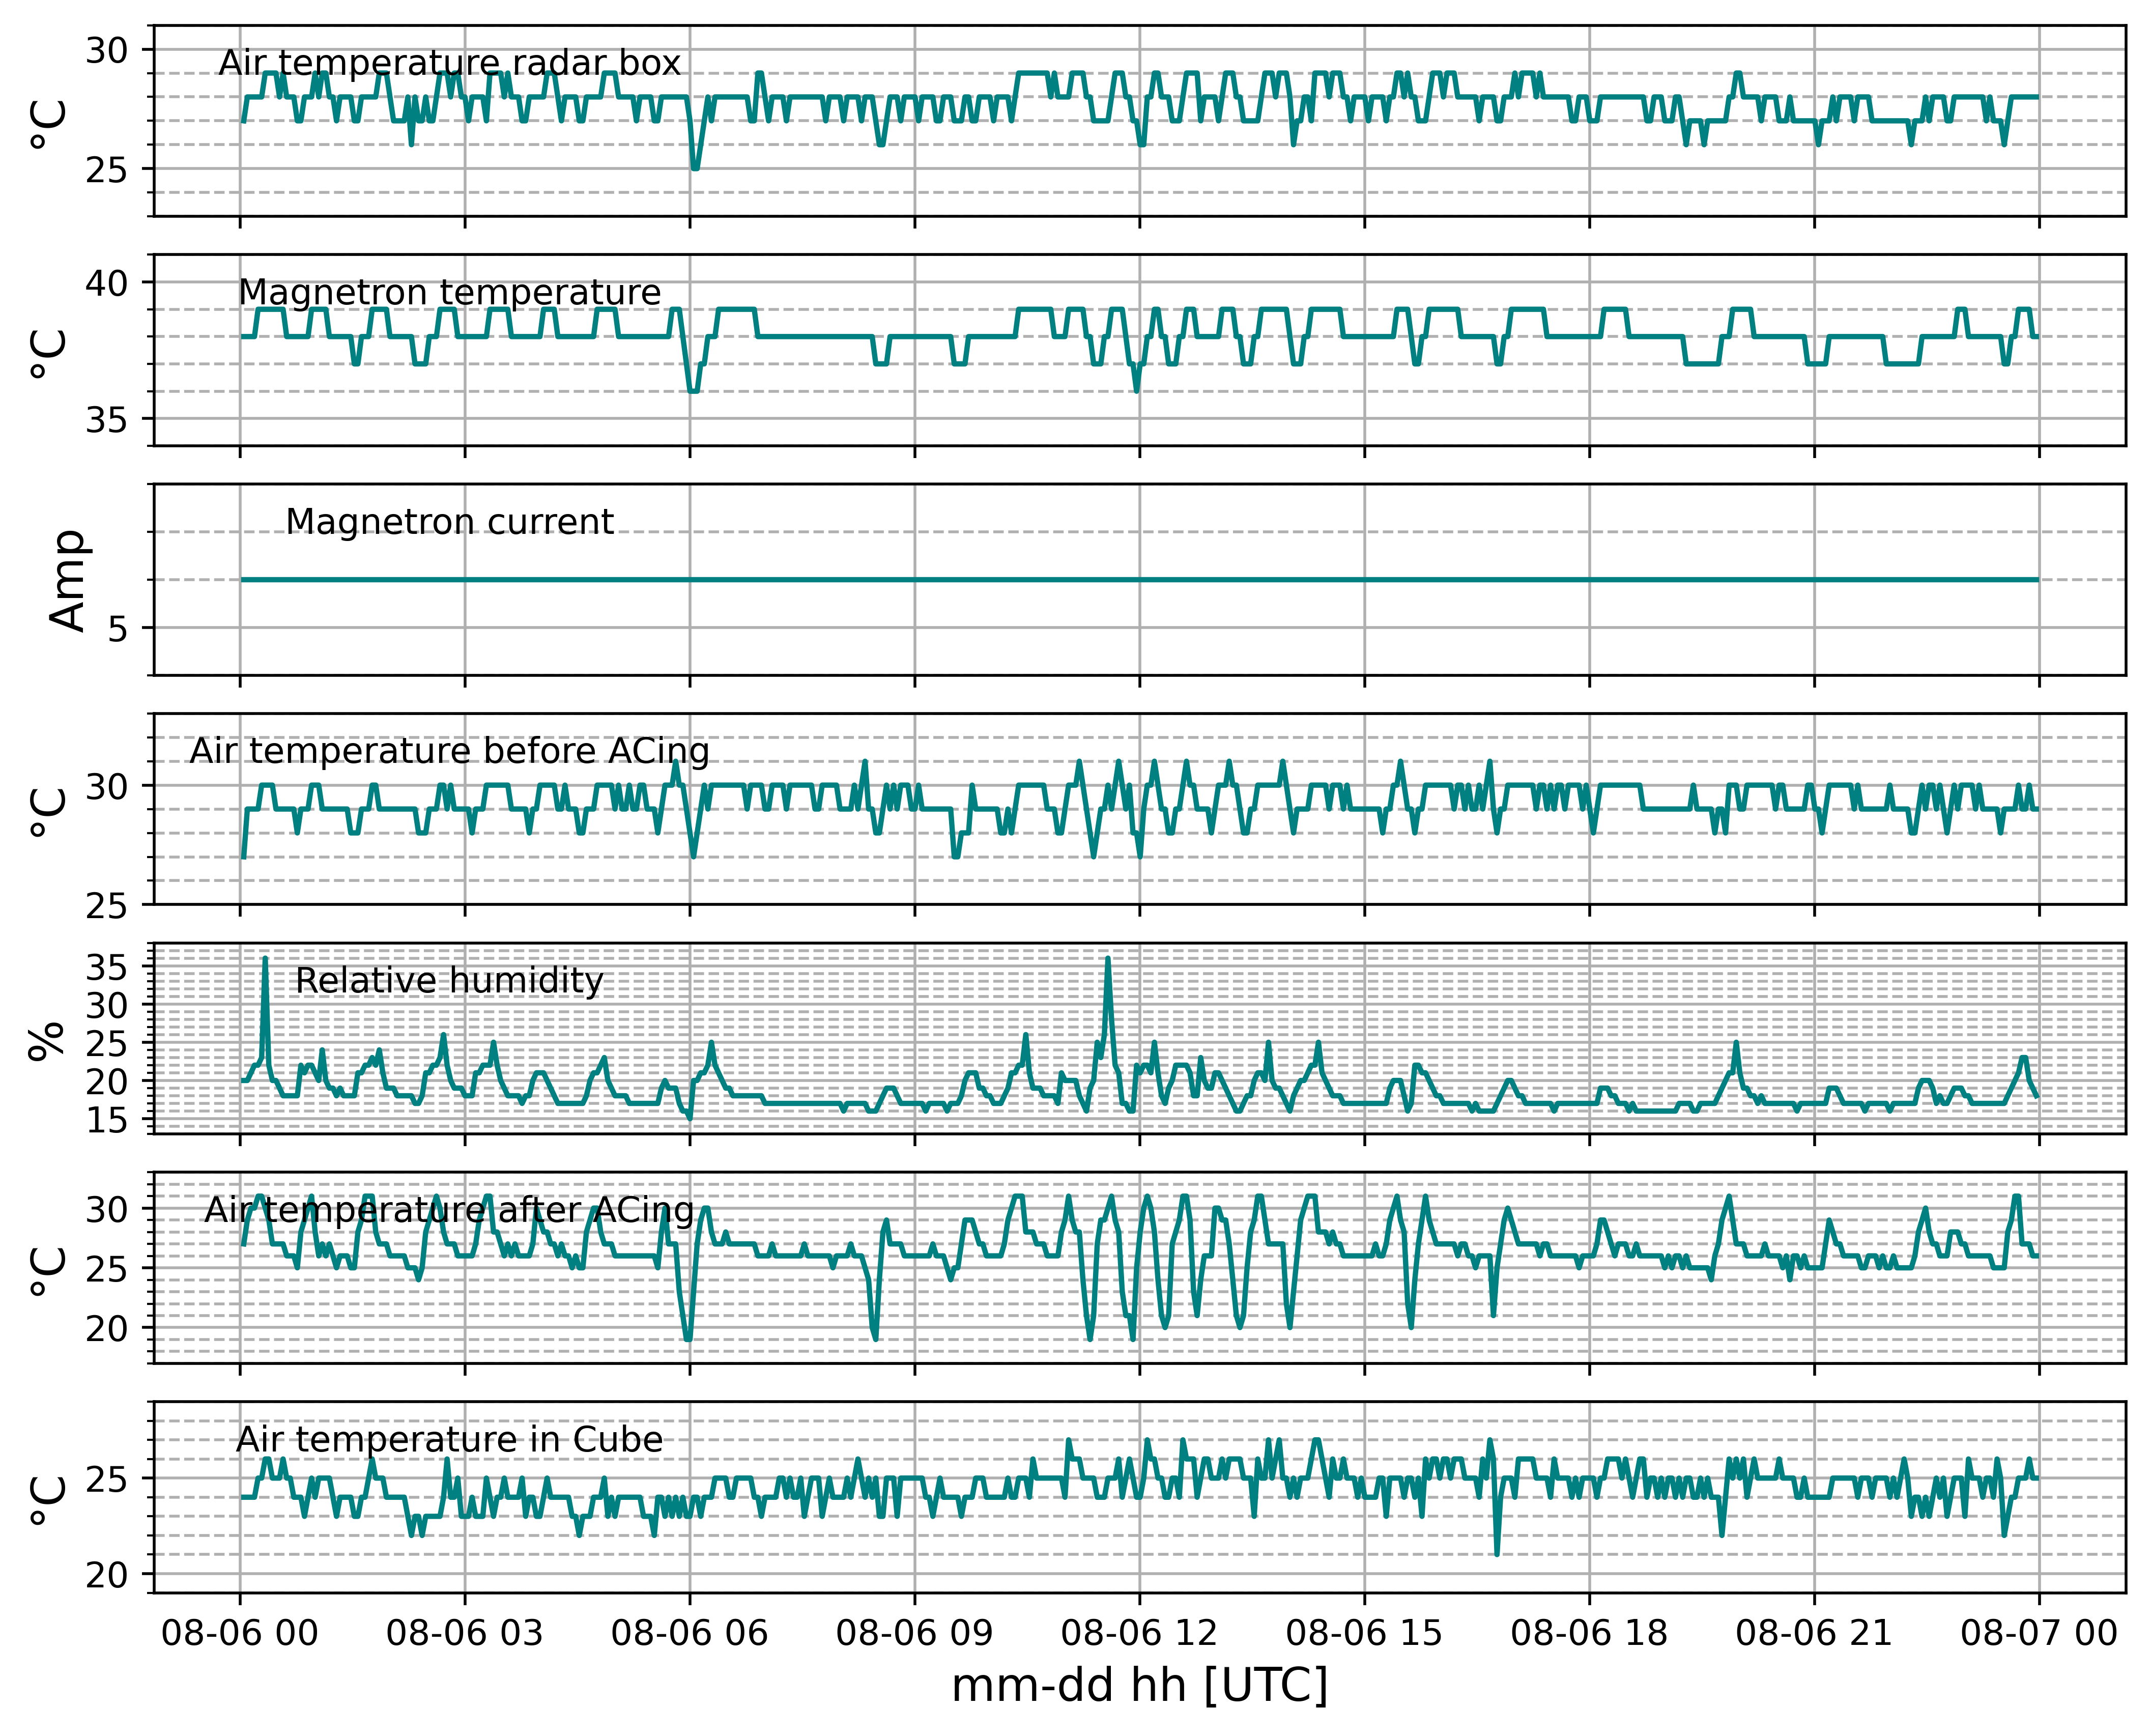The width and height of the screenshot is (2151, 1736).
Task: Click the 'Amp' y-axis label
Action: [x=68, y=580]
